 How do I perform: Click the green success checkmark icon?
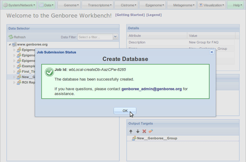click(49, 72)
